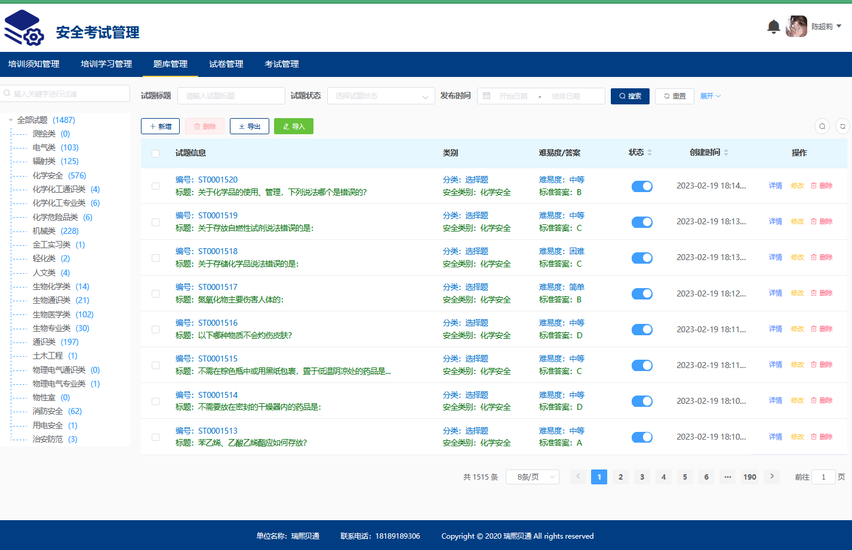Switch to 考试管理 tab
Screen dimensions: 852x550
coord(282,64)
